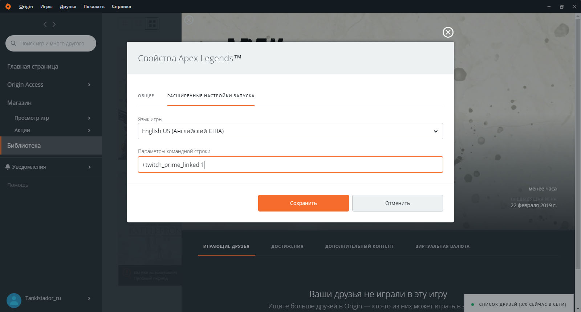This screenshot has height=312, width=581.
Task: Click the search games input field
Action: 51,43
